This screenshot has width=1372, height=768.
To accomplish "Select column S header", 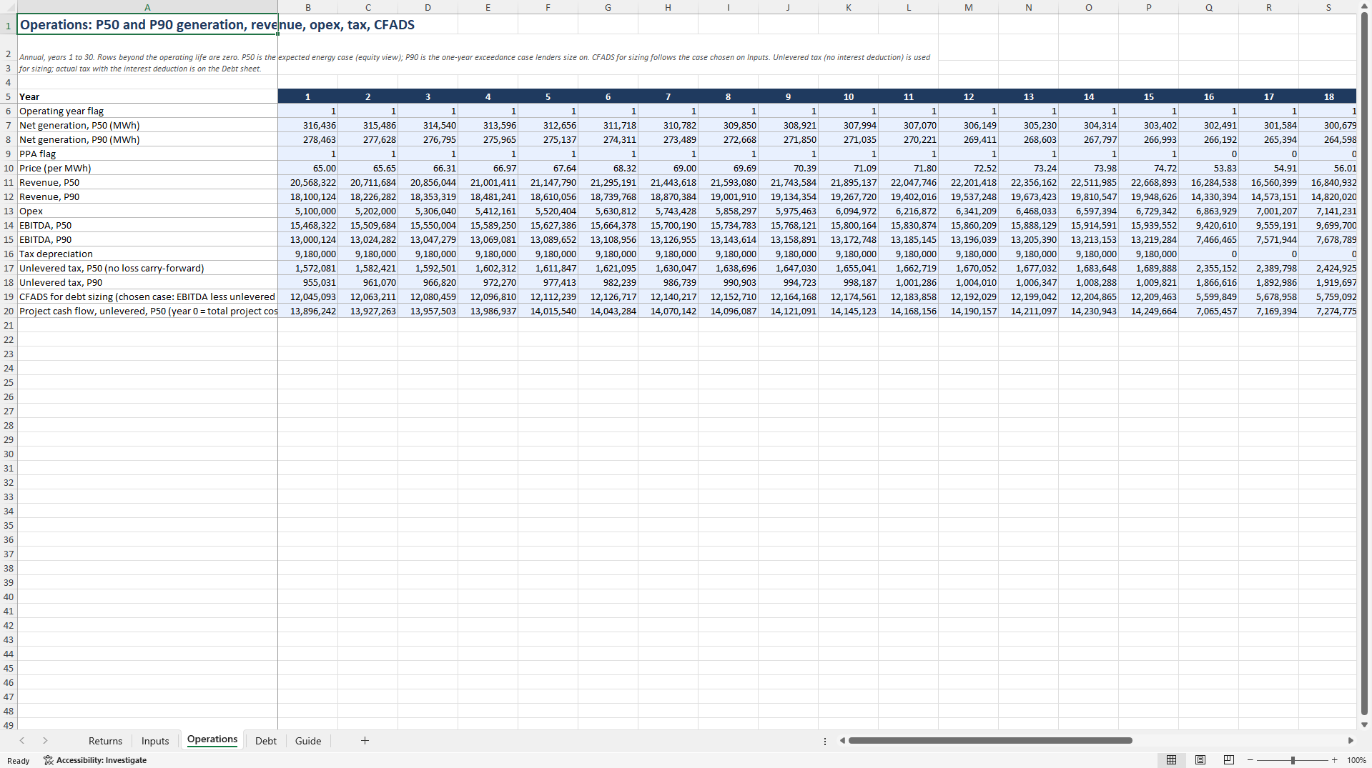I will pos(1328,7).
